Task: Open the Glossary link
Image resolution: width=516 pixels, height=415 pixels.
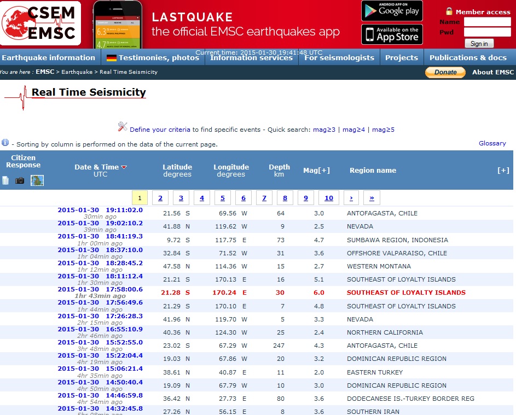Action: click(x=492, y=143)
